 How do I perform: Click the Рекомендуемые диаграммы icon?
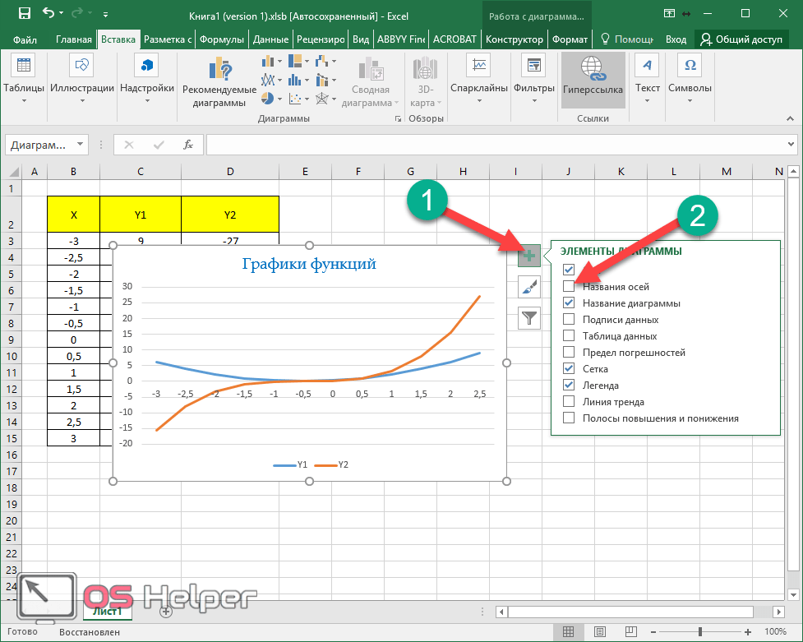pyautogui.click(x=219, y=71)
